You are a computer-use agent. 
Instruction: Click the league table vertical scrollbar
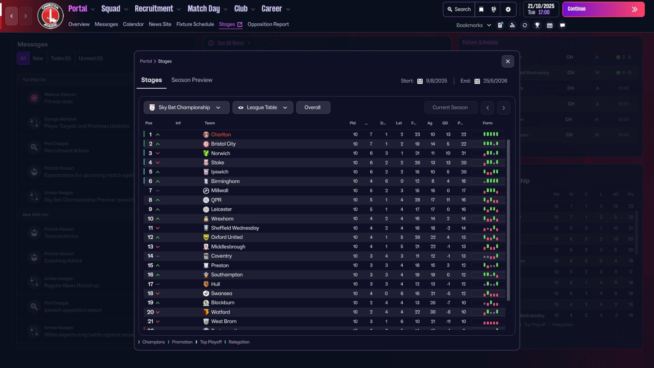[508, 220]
